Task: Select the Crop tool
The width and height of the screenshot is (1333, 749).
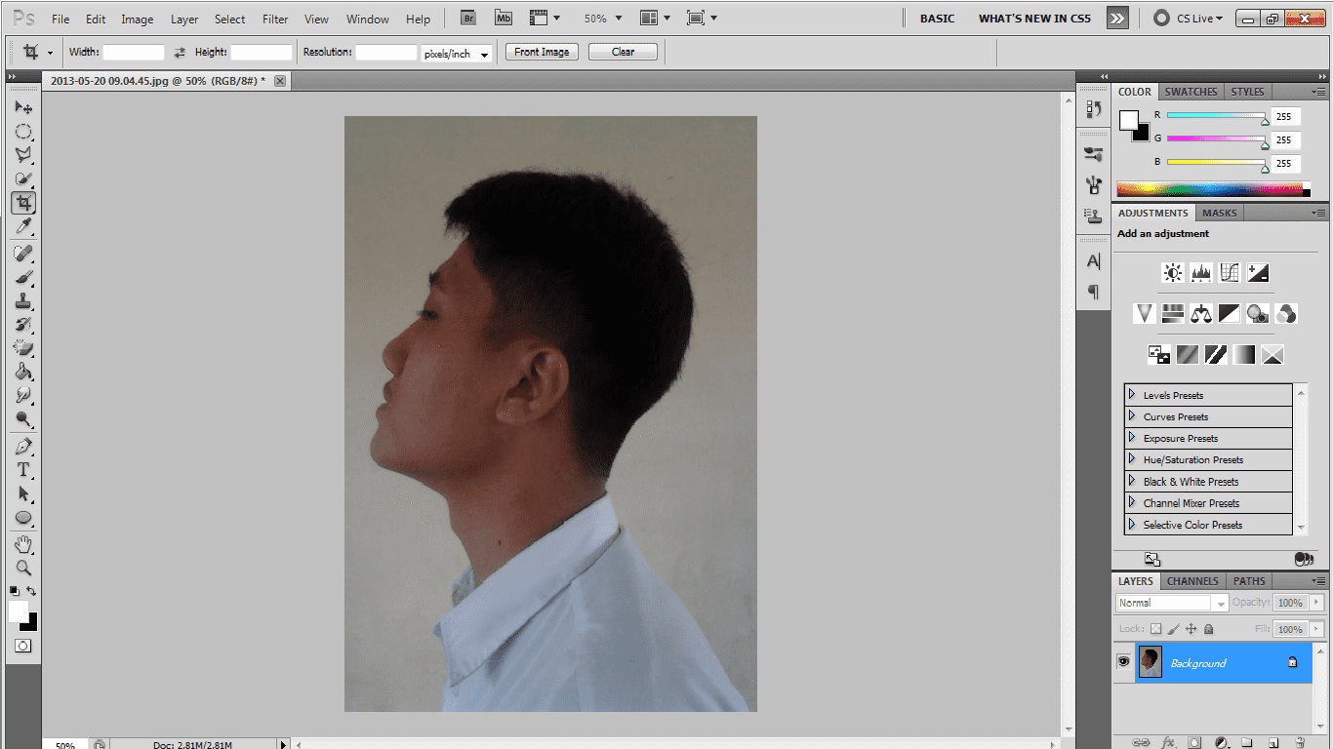Action: 23,202
